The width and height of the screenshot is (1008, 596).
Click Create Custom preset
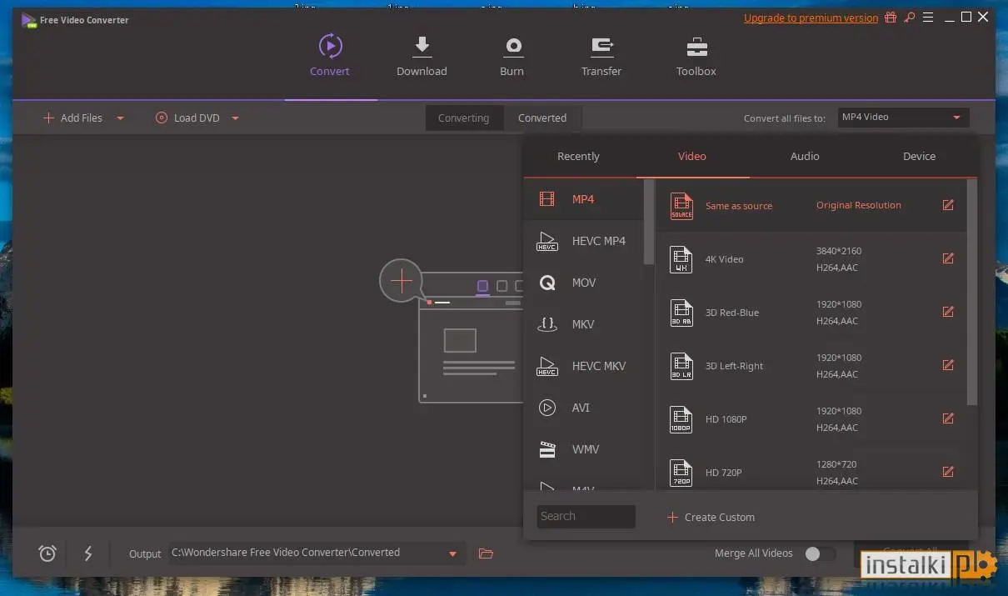click(711, 518)
